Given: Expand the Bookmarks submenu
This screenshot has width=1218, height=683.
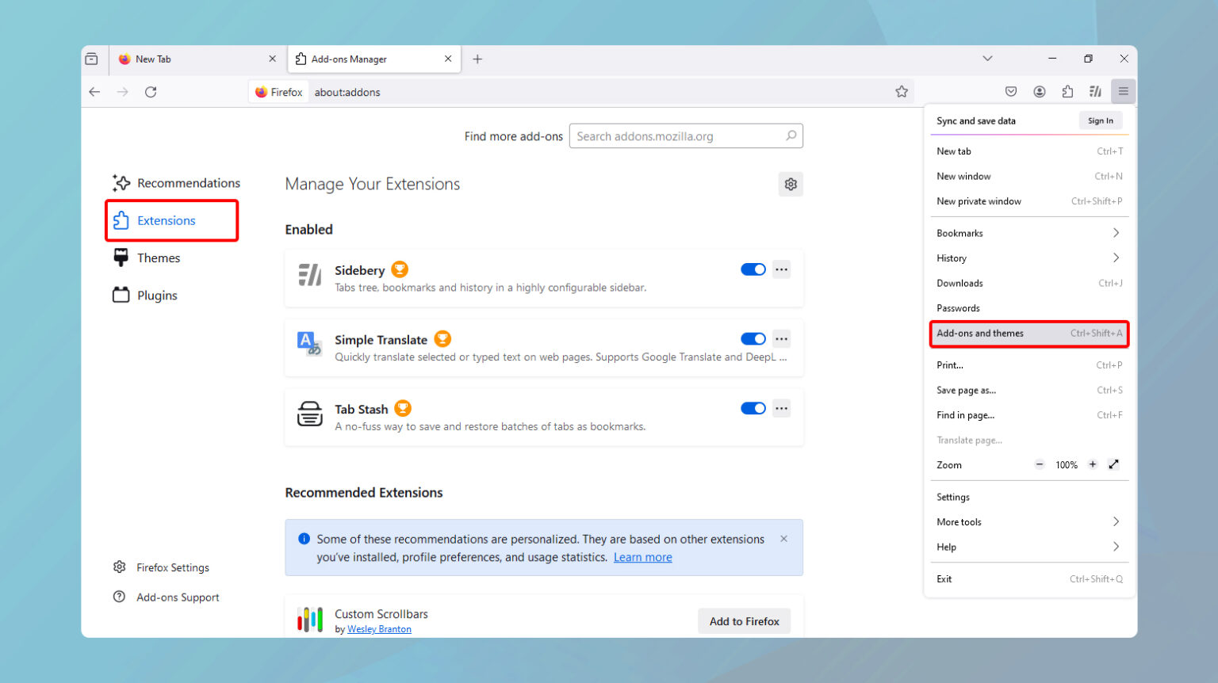Looking at the screenshot, I should (1028, 233).
